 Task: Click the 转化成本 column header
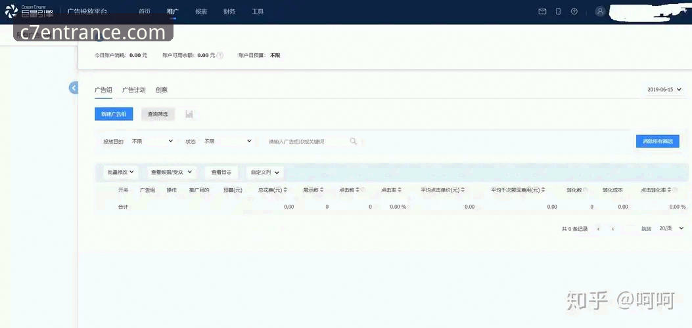[612, 190]
